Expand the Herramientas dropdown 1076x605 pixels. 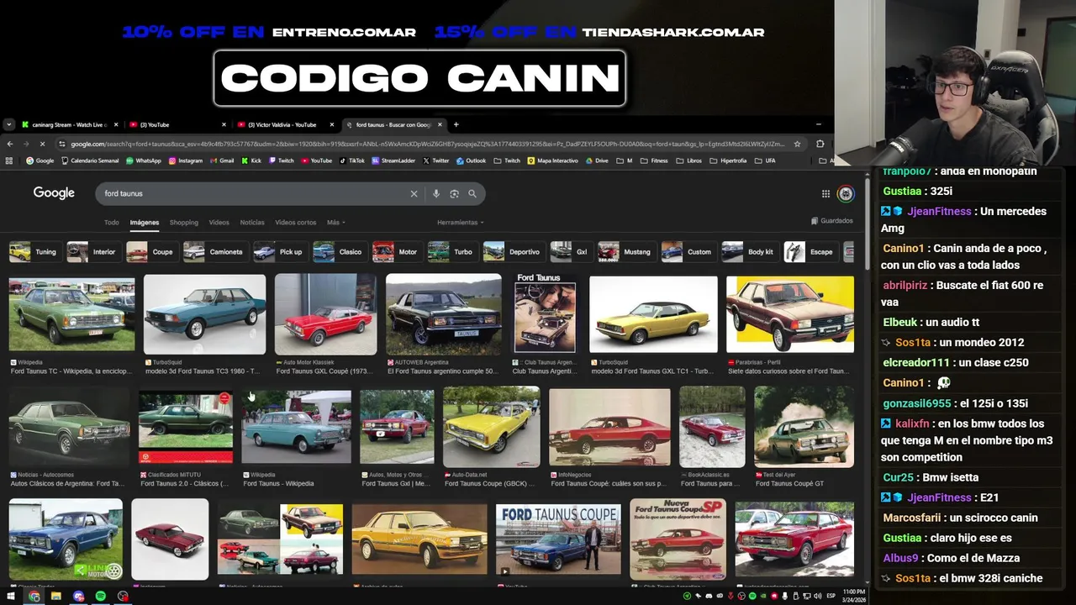460,223
